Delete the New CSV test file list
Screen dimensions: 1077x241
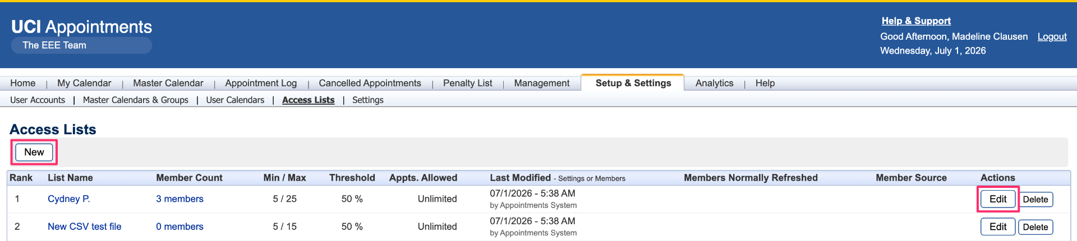pyautogui.click(x=1035, y=227)
